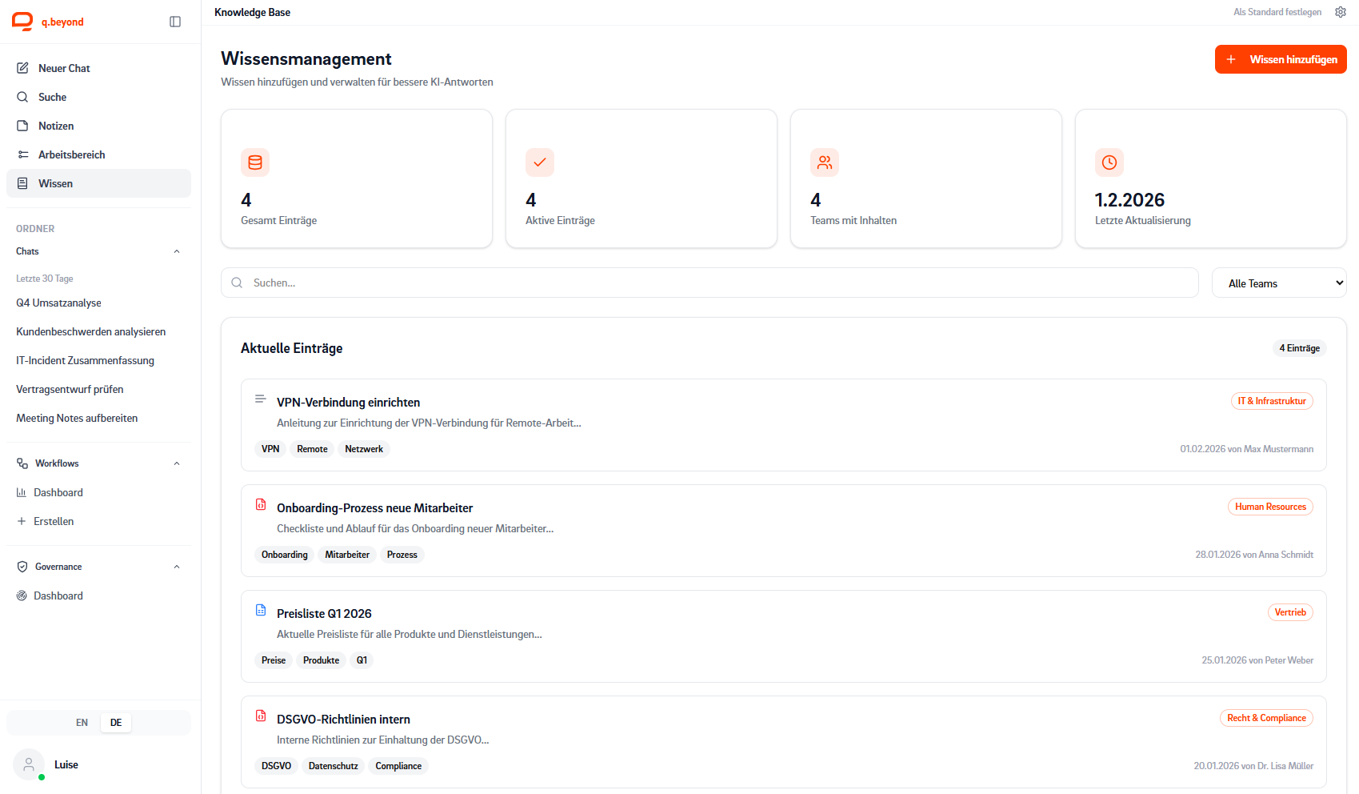This screenshot has width=1359, height=794.
Task: Collapse the Workflows section chevron
Action: click(x=177, y=463)
